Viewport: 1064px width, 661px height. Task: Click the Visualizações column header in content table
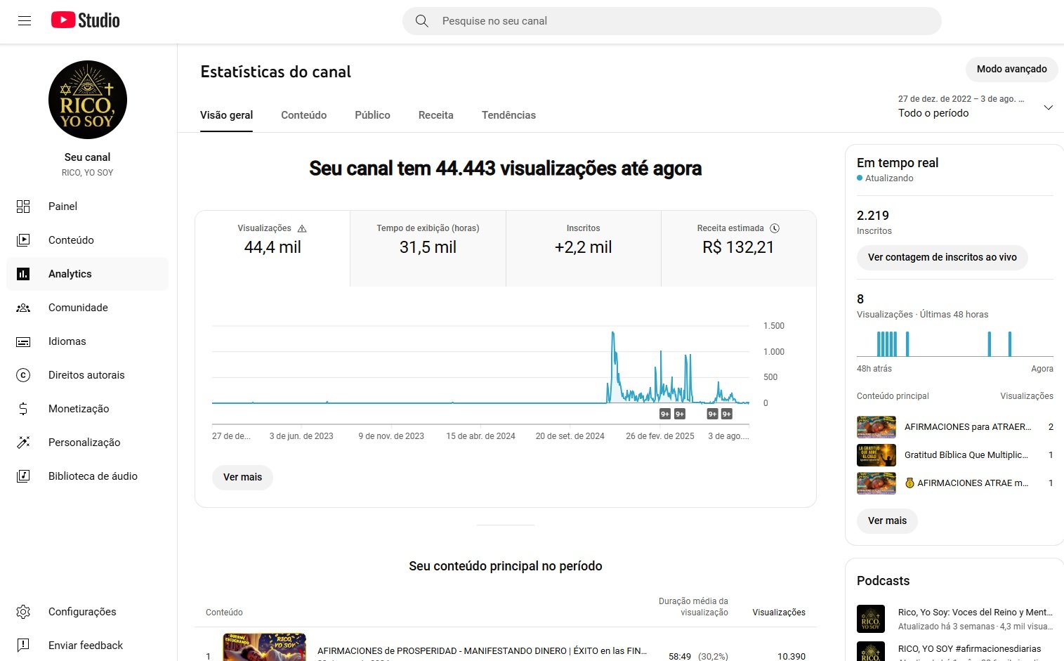pyautogui.click(x=779, y=613)
